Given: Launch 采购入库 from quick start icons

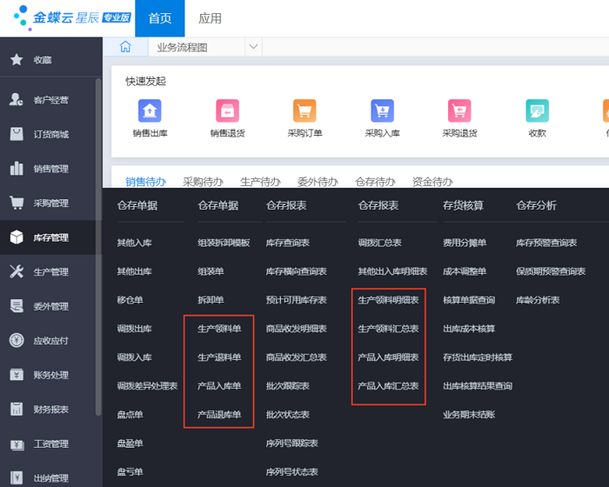Looking at the screenshot, I should 382,110.
